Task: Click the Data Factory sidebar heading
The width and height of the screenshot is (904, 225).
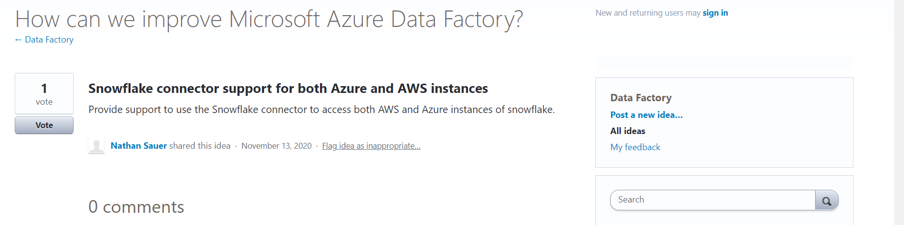Action: click(641, 98)
